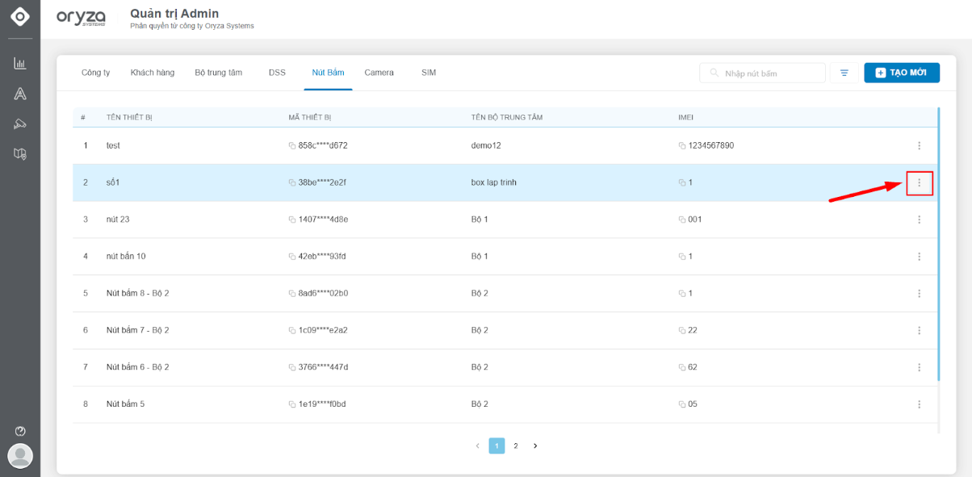Copy device code 3766****447d

click(292, 367)
